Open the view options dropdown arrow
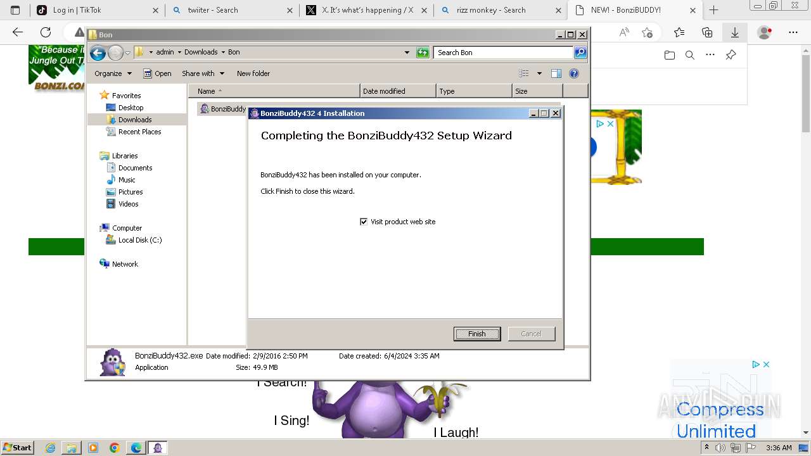 tap(539, 73)
